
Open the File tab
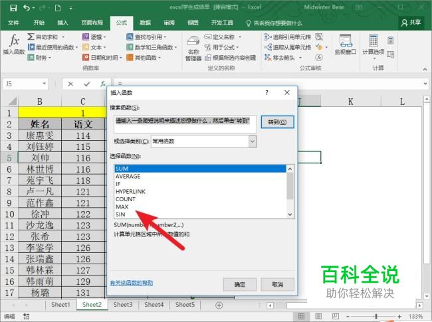pyautogui.click(x=13, y=23)
